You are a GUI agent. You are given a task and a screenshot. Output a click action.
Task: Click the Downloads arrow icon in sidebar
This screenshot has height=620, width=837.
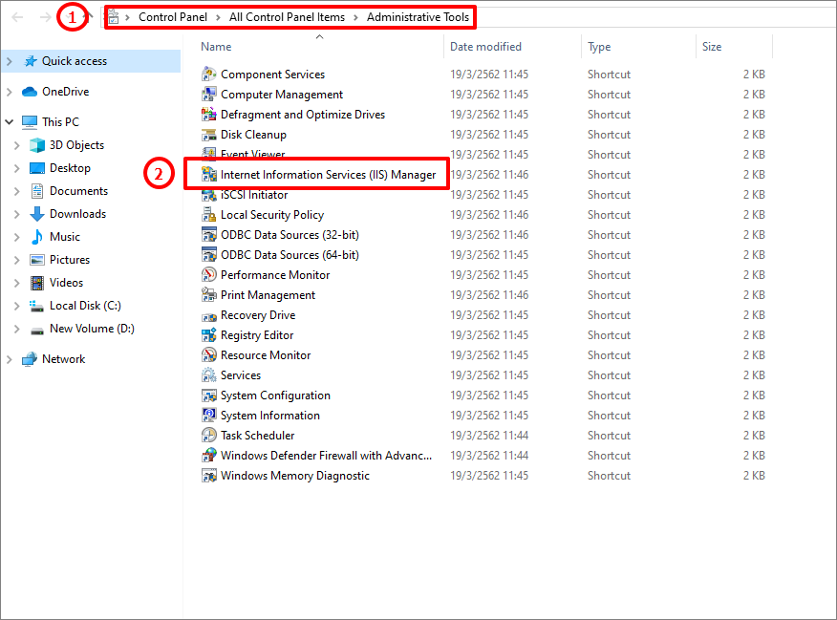click(37, 214)
